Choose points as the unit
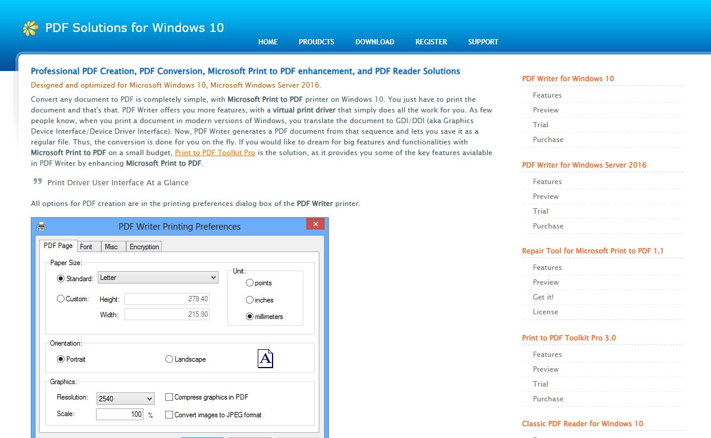Screen dimensions: 711x438 click(249, 283)
